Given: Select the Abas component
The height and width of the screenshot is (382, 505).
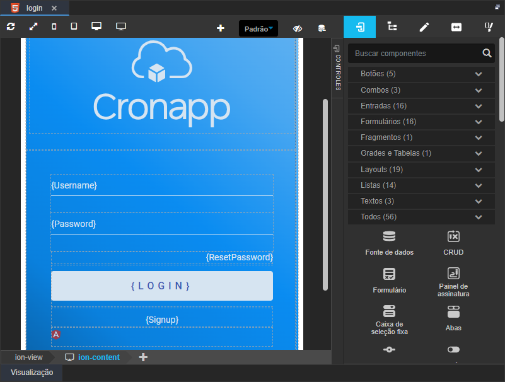Looking at the screenshot, I should pos(453,318).
